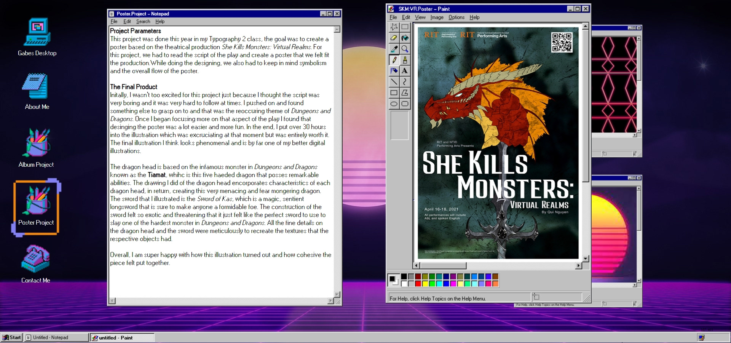Open the Notepad File menu
This screenshot has width=731, height=343.
tap(114, 21)
